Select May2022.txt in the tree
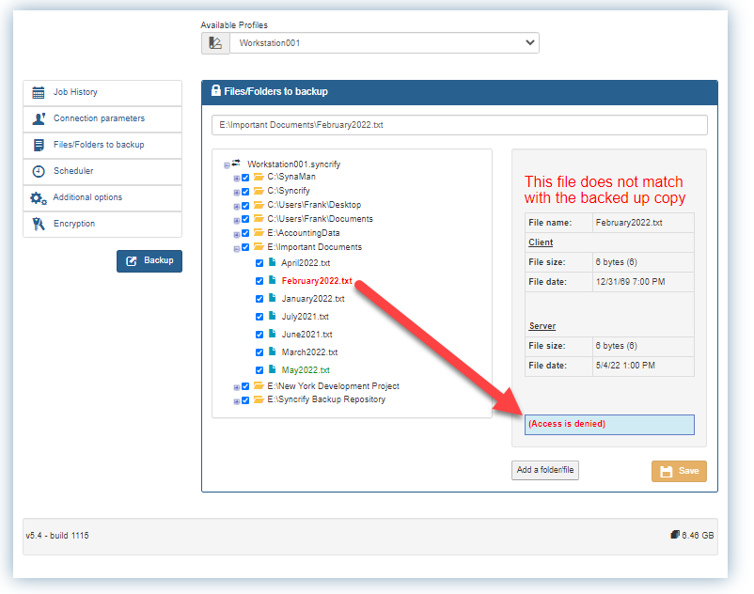 306,370
